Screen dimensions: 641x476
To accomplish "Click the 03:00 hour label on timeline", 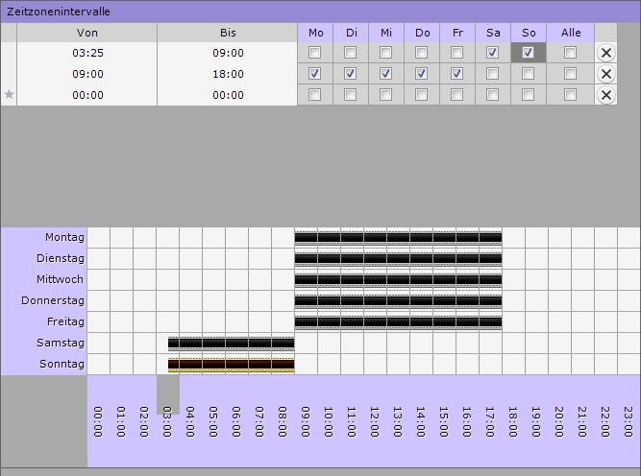I will tap(167, 421).
